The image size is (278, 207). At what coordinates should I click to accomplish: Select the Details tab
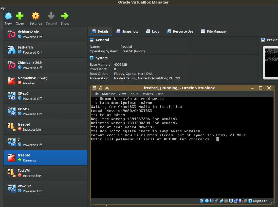tap(100, 31)
